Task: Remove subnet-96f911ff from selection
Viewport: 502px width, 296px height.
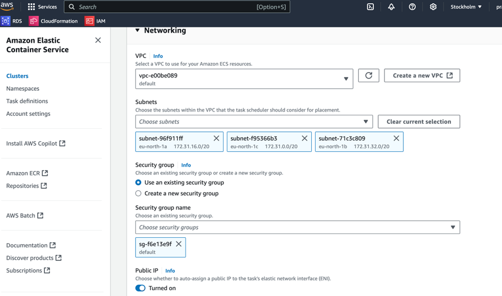Action: click(216, 138)
